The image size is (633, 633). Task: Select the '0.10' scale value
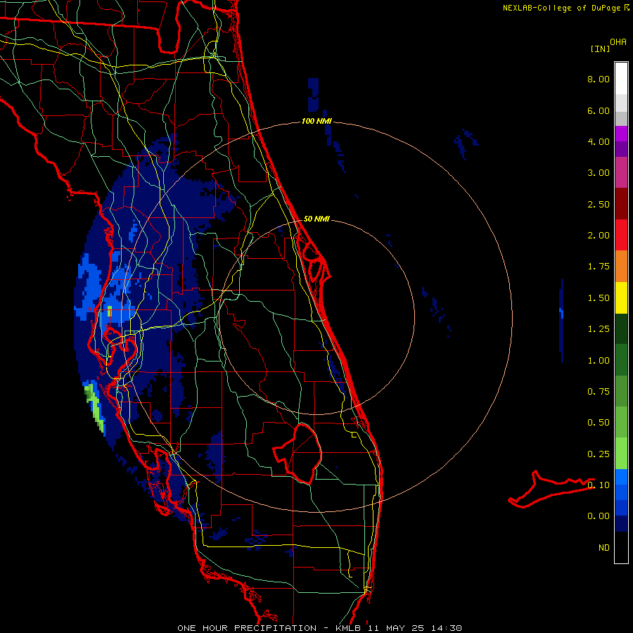coord(599,485)
